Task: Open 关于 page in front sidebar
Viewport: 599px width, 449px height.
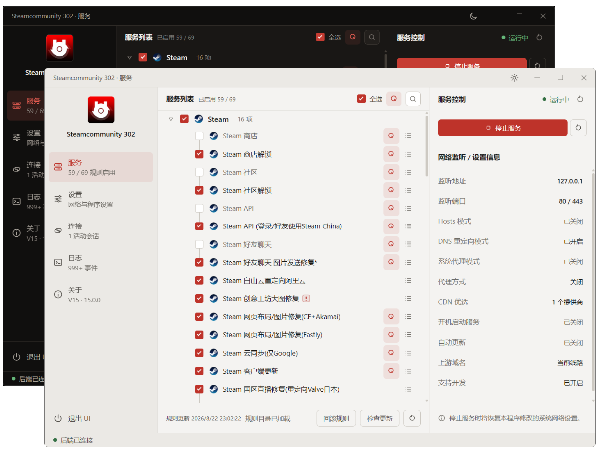Action: [101, 295]
